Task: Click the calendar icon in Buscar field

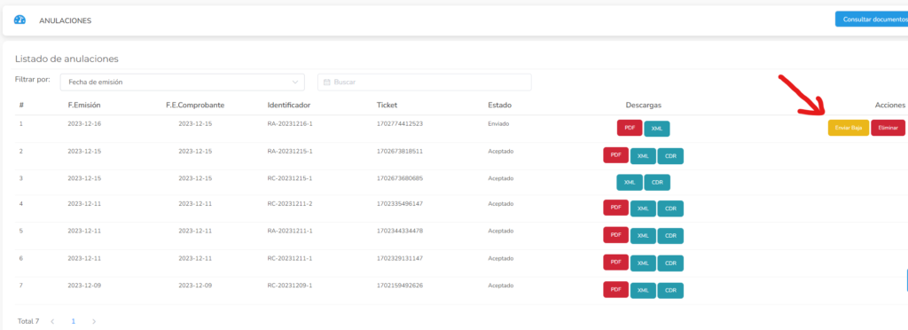Action: point(326,82)
